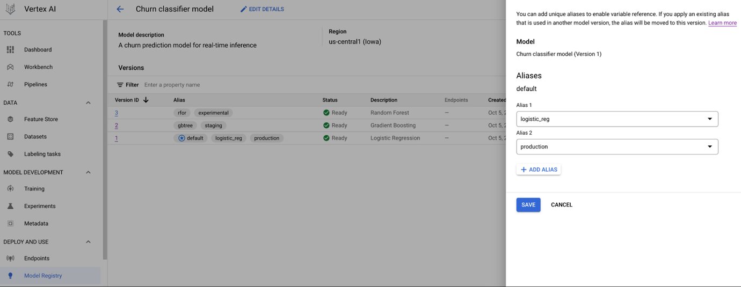Click the Model Registry lightbulb icon
Image resolution: width=741 pixels, height=287 pixels.
coord(10,276)
